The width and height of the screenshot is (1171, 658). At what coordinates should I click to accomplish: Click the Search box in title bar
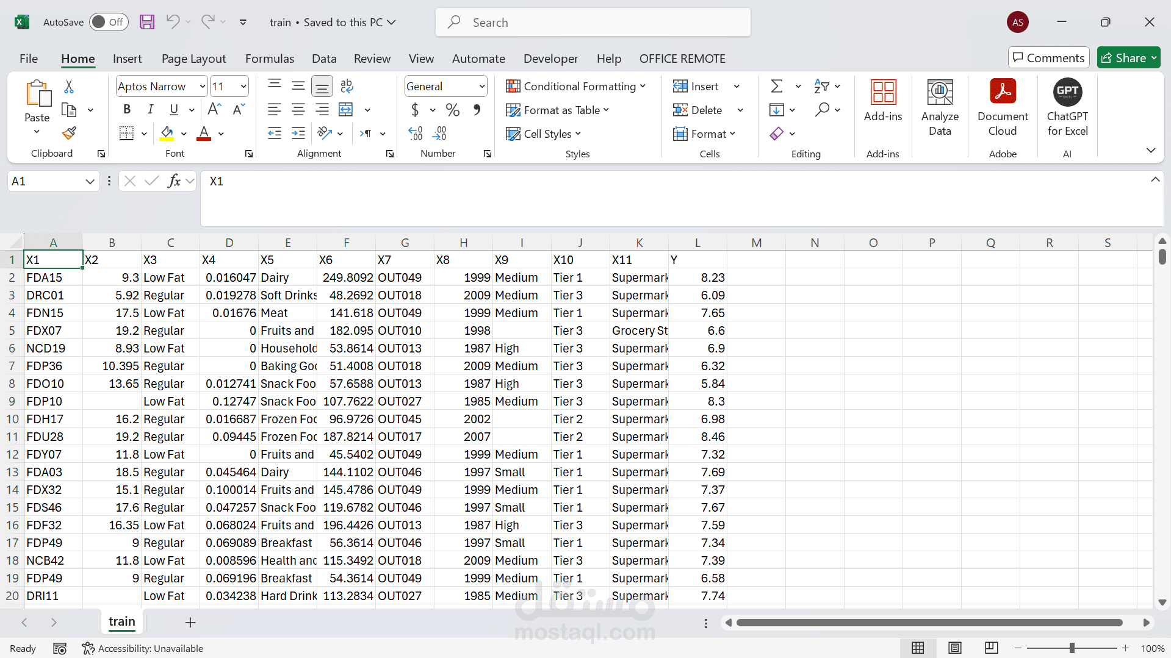click(592, 23)
